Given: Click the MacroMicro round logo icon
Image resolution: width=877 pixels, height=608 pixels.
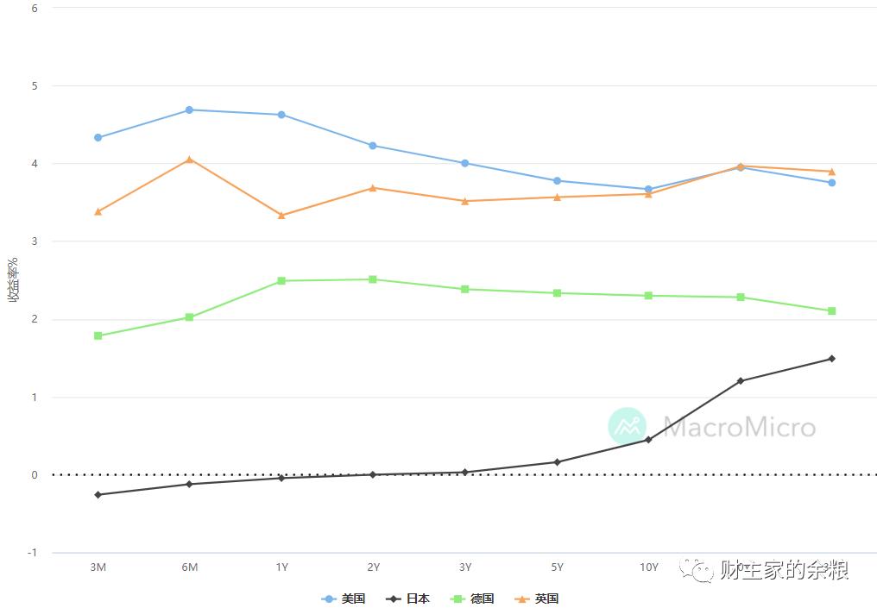Looking at the screenshot, I should [x=627, y=426].
